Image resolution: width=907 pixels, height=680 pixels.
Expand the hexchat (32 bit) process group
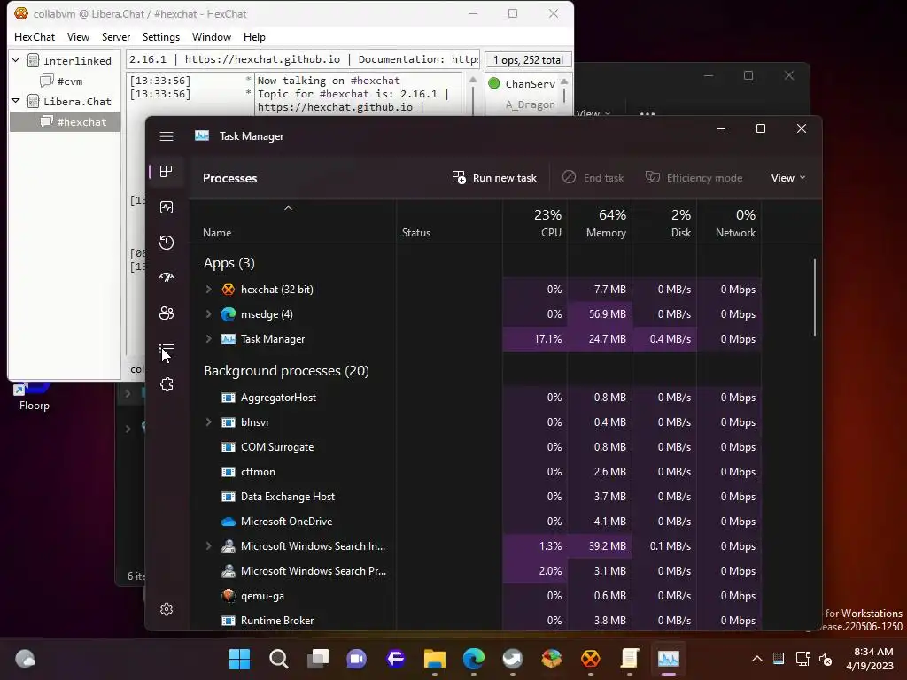(209, 290)
